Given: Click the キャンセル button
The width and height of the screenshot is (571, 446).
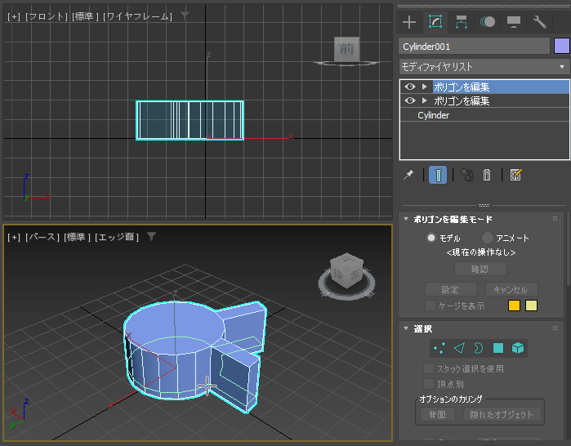Looking at the screenshot, I should (x=511, y=290).
